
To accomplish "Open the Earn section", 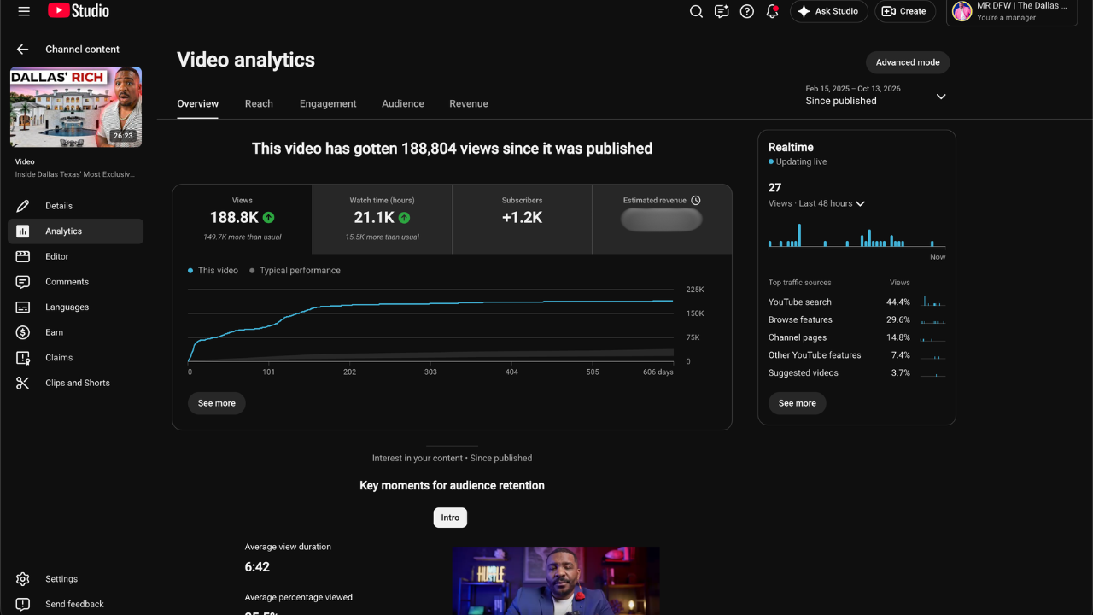I will click(75, 332).
